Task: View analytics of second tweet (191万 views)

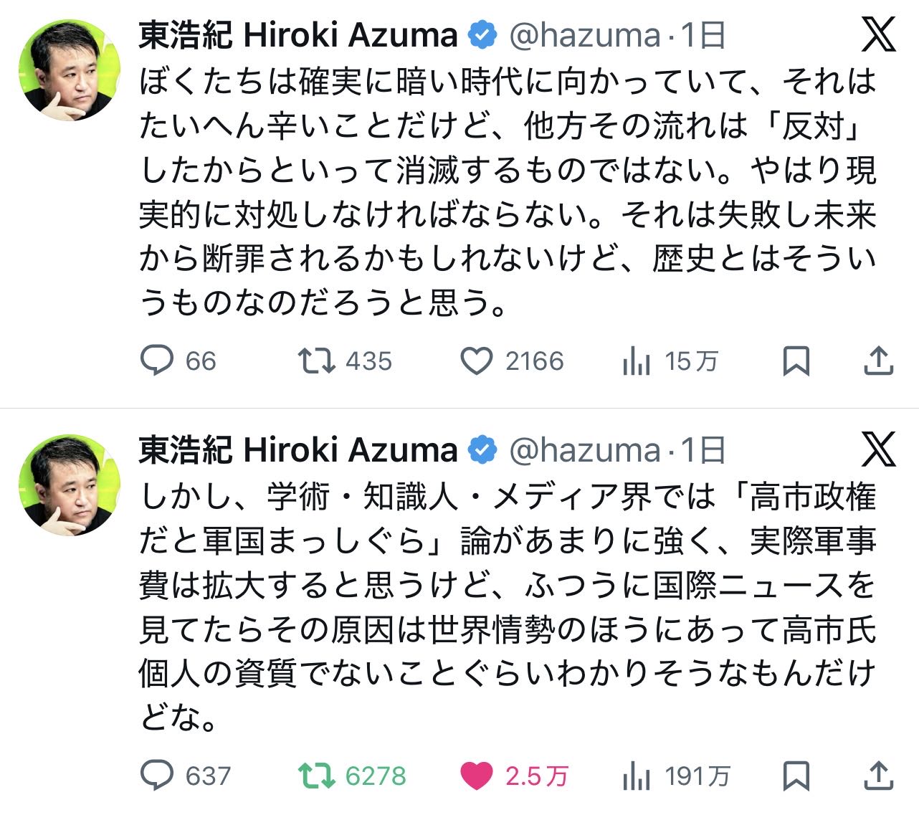Action: [x=637, y=775]
